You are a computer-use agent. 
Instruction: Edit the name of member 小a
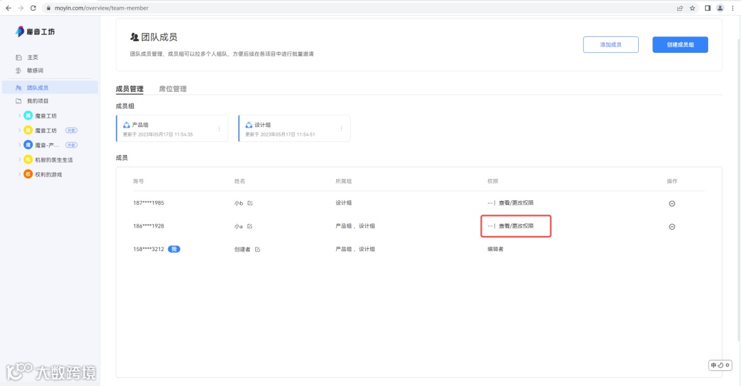(x=250, y=226)
